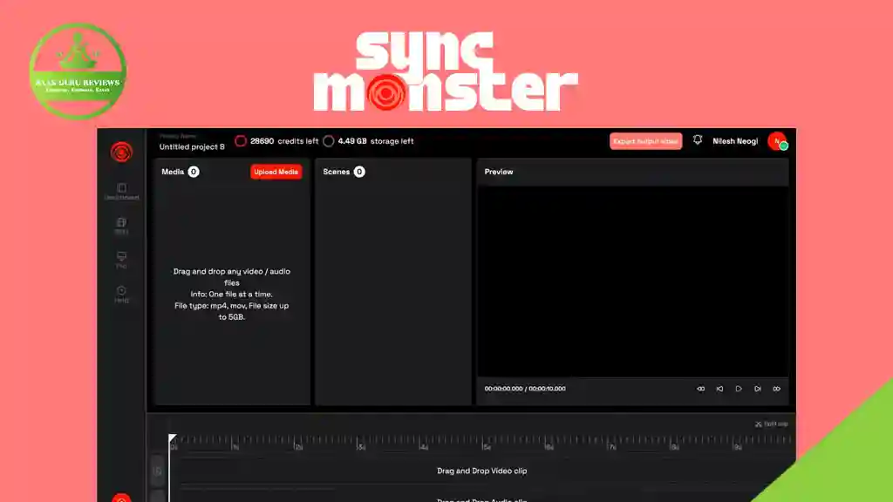The image size is (893, 502).
Task: Open the Nilesh Neogi profile avatar
Action: click(x=777, y=141)
